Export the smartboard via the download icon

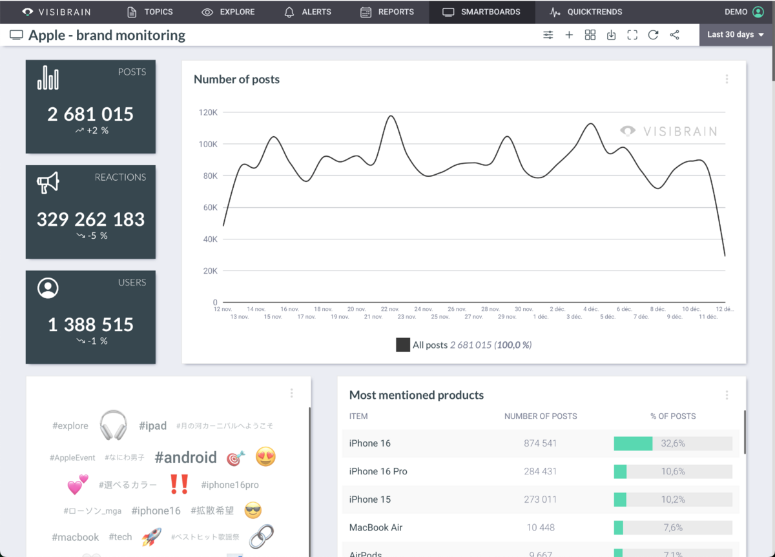click(611, 35)
